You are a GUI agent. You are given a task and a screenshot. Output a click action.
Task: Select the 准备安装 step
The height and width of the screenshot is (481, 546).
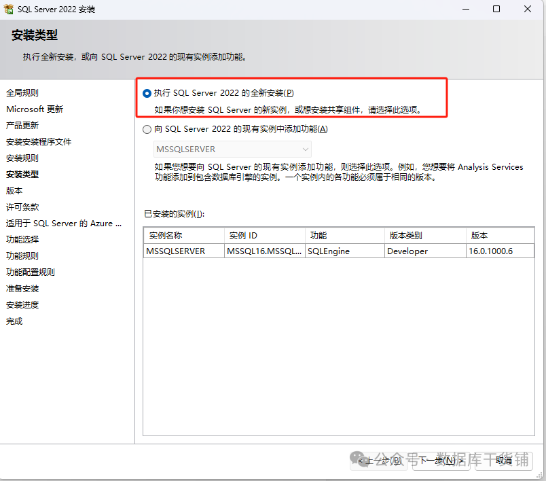tap(22, 288)
